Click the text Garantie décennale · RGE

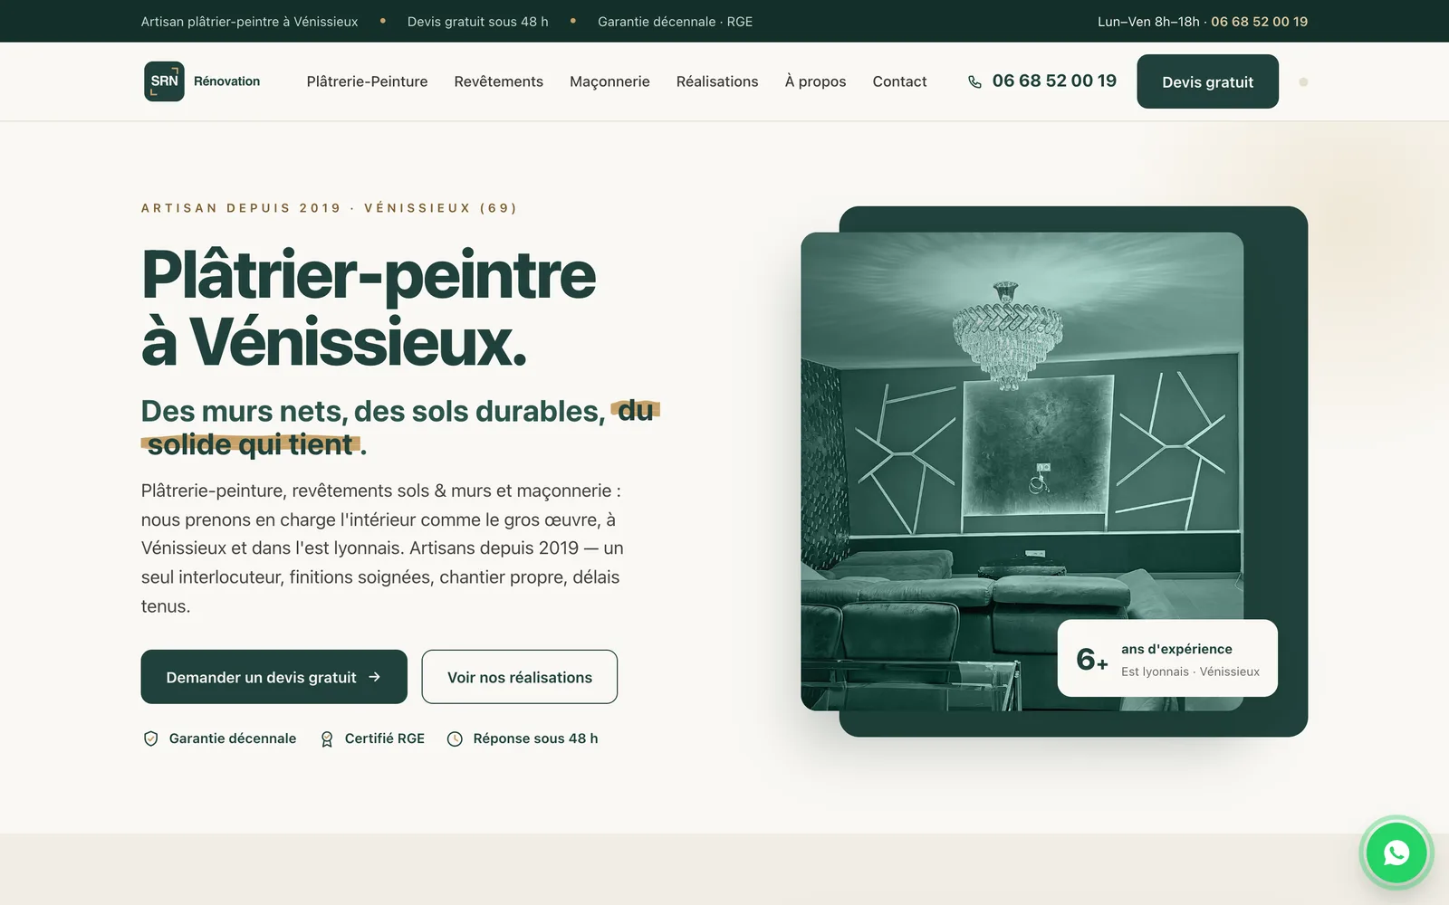click(675, 22)
